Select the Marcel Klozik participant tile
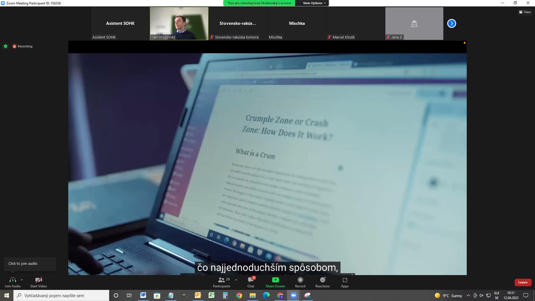 tap(356, 23)
